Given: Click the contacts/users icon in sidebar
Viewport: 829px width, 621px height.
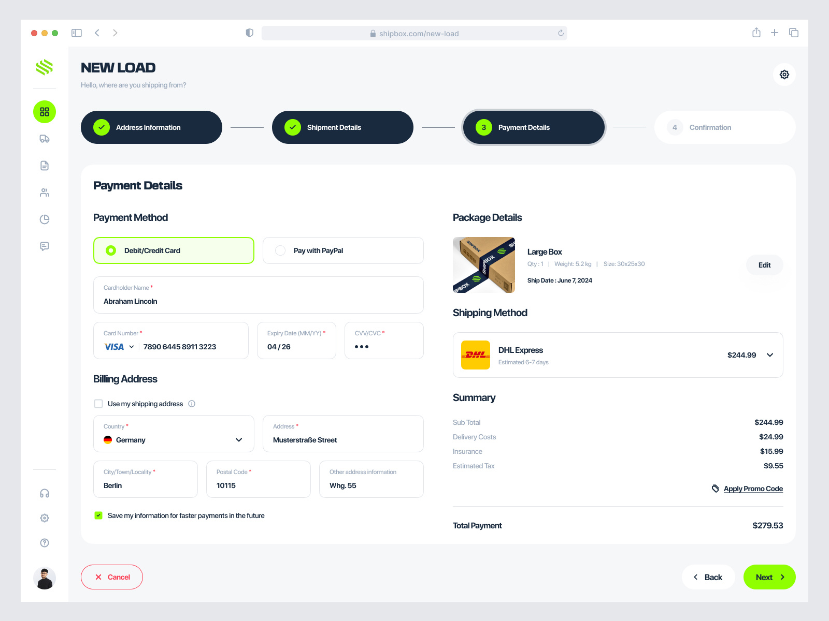Looking at the screenshot, I should click(x=44, y=192).
